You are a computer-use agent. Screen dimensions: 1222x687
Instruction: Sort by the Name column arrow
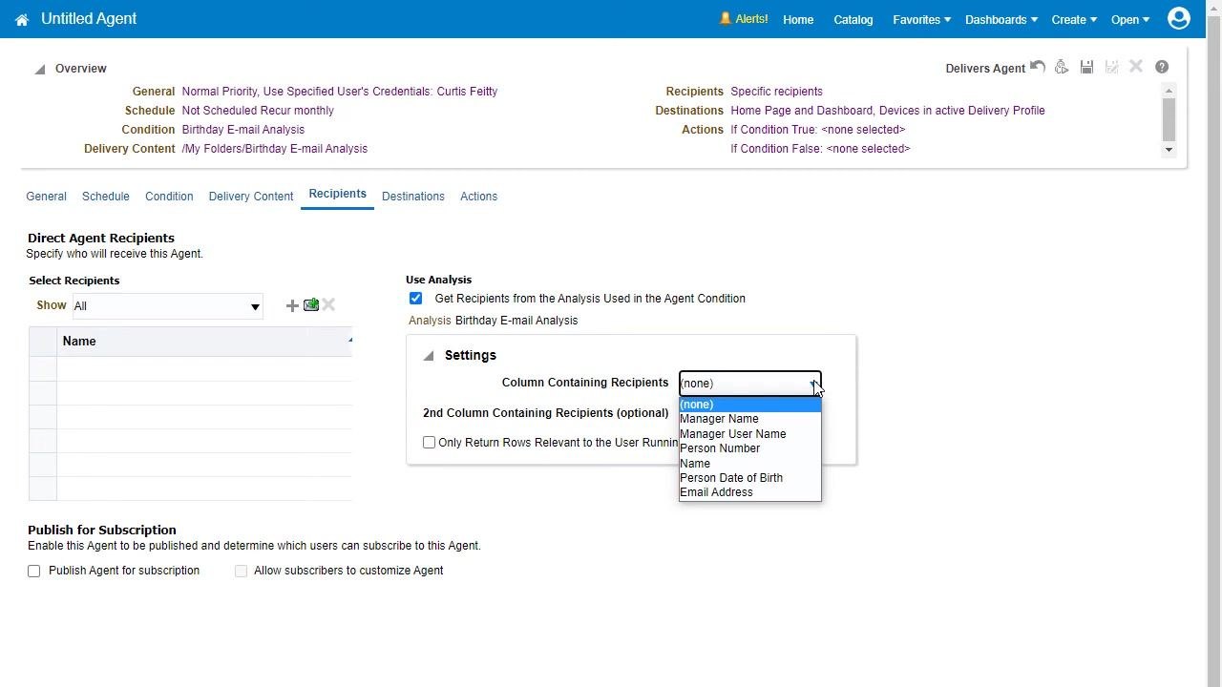point(350,340)
